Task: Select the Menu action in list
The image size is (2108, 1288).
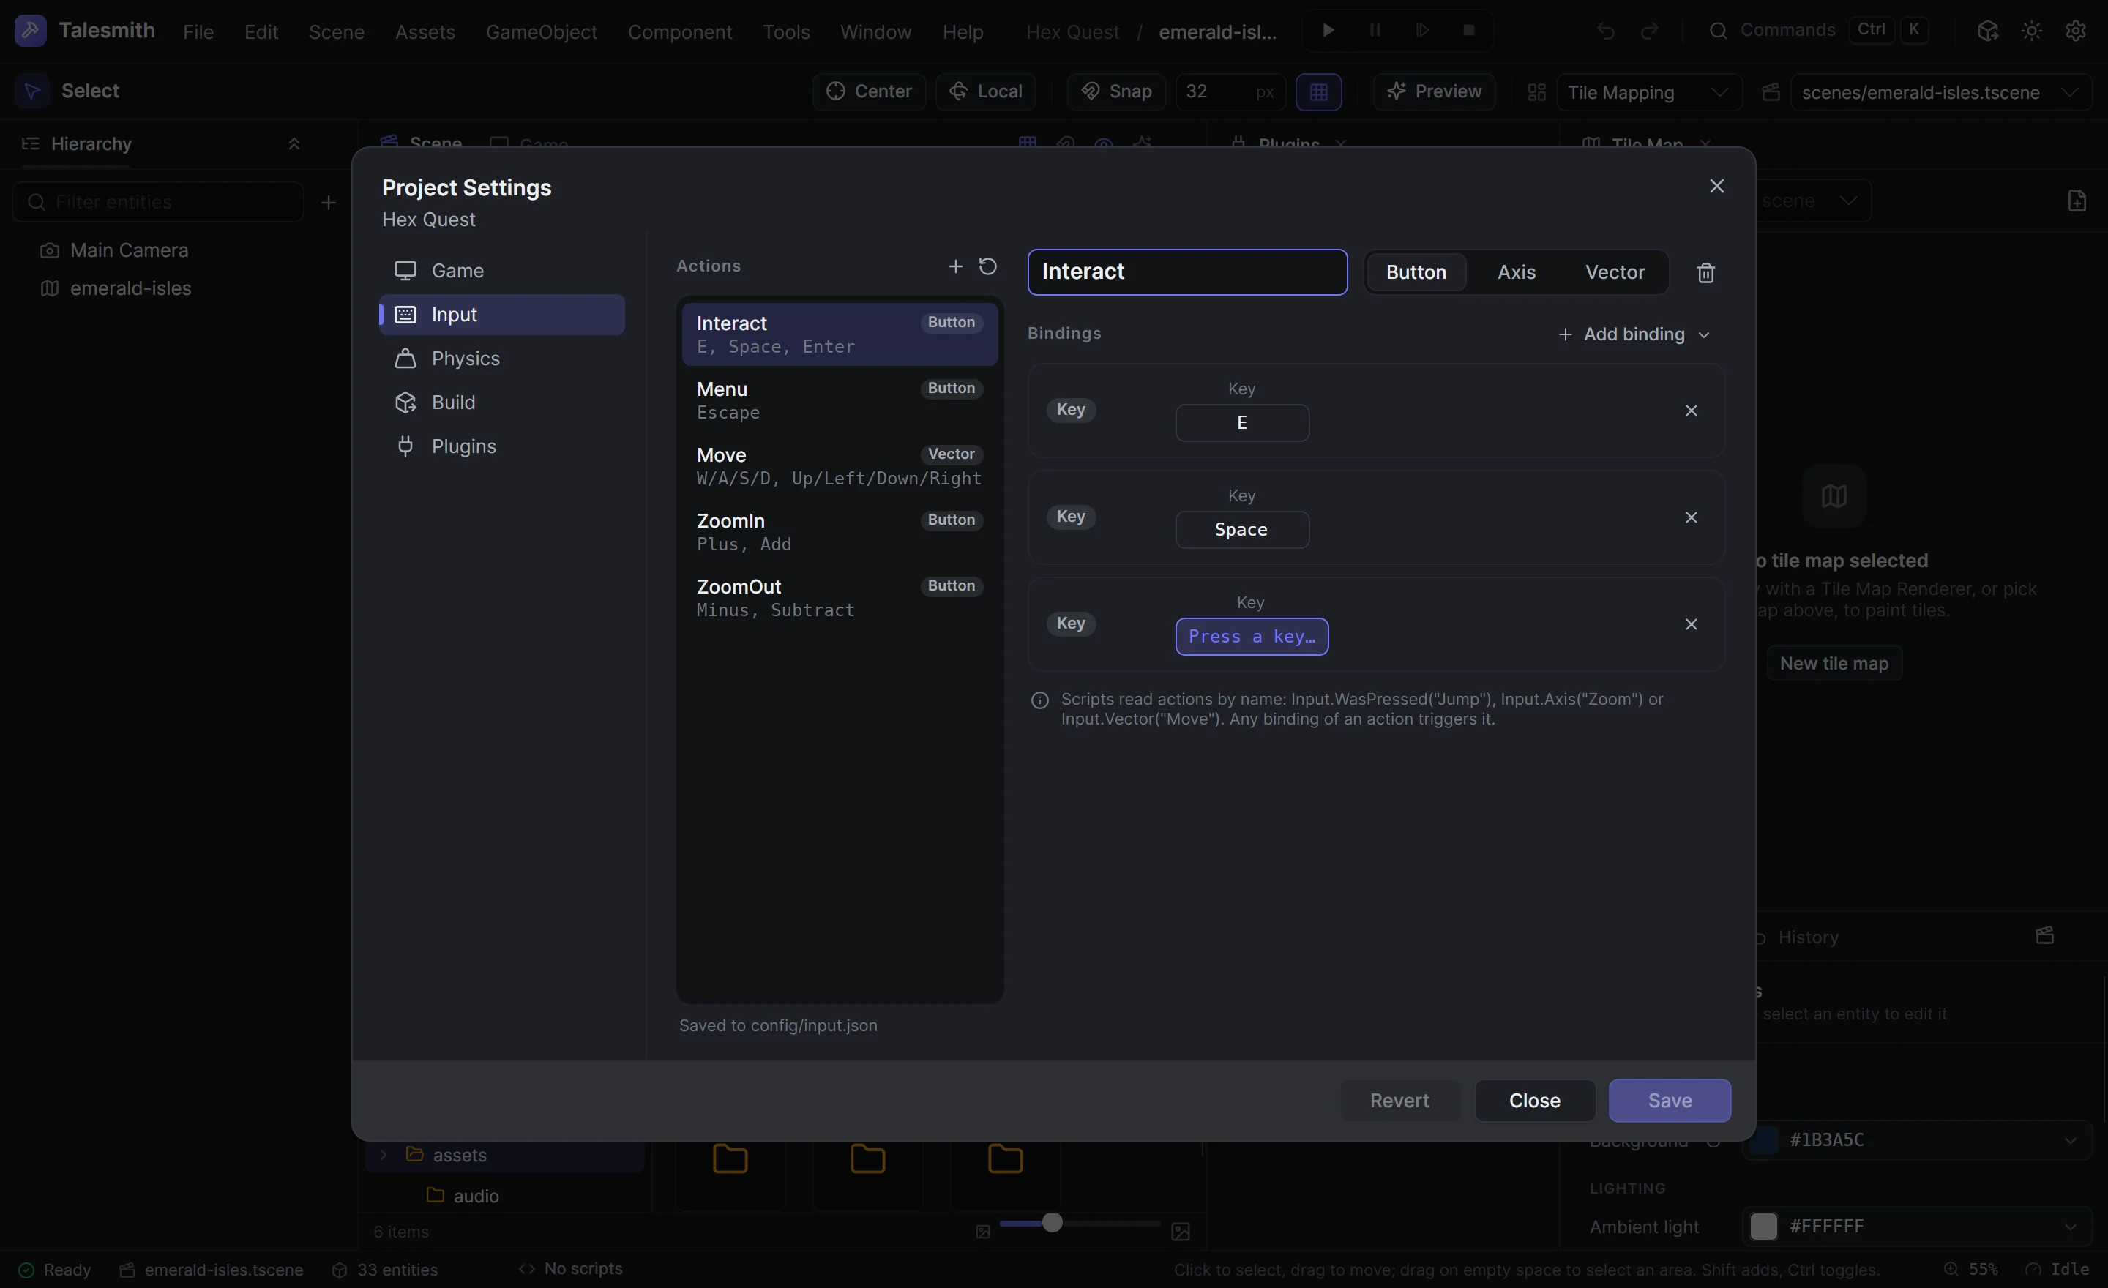Action: coord(840,400)
